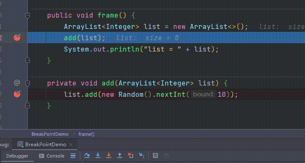Viewport: 305px width, 163px height.
Task: Toggle the breakpoint on the add(list) line
Action: point(17,37)
